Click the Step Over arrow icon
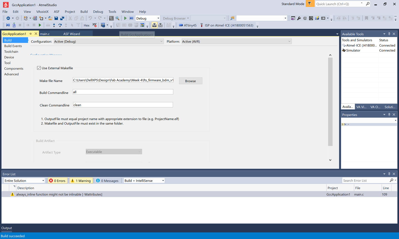399x239 pixels. [x=60, y=25]
